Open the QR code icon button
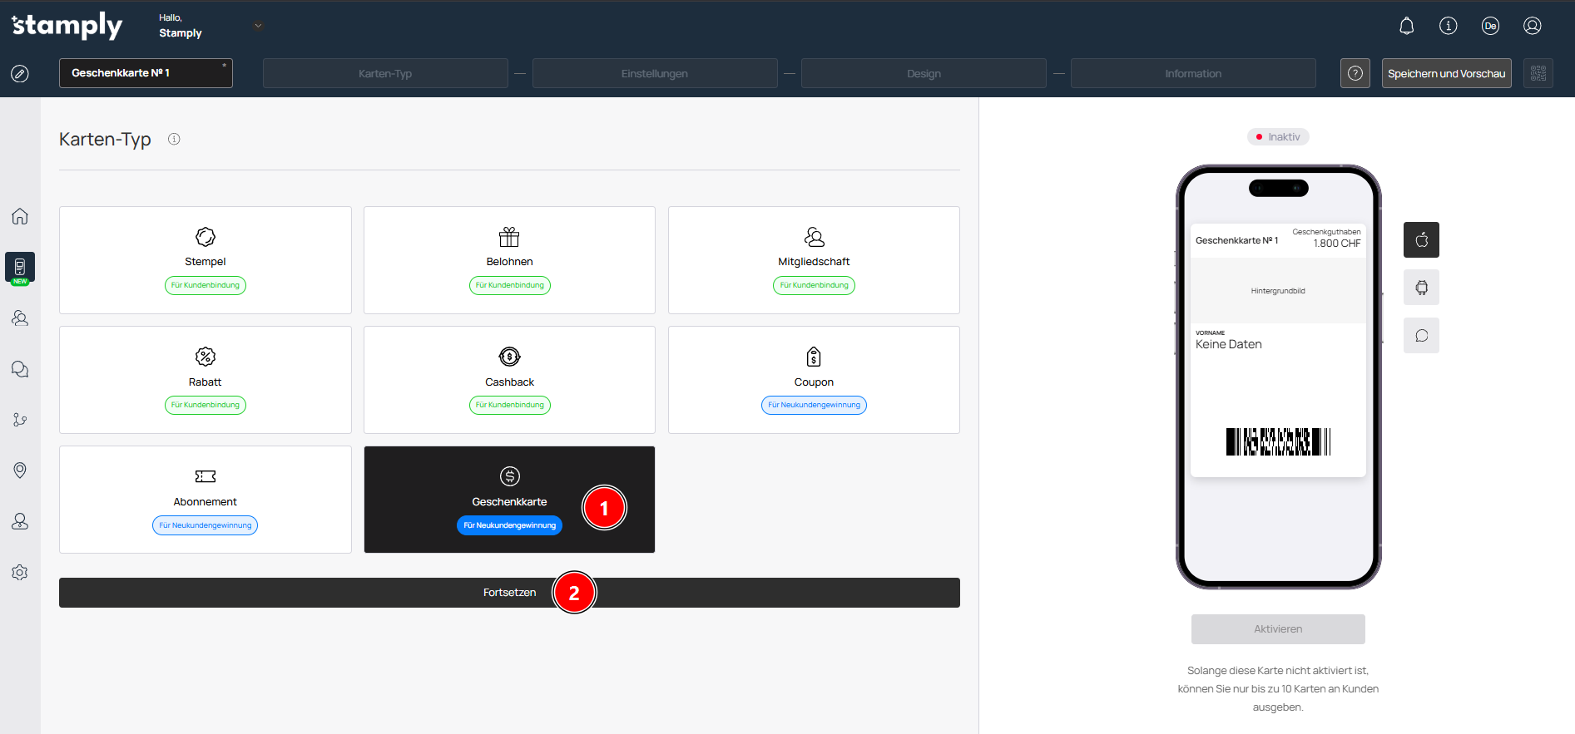This screenshot has height=734, width=1575. point(1538,73)
